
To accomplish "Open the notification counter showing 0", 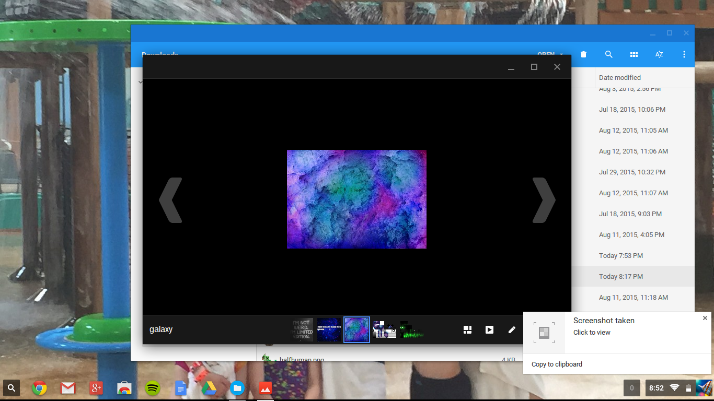I will [x=632, y=388].
